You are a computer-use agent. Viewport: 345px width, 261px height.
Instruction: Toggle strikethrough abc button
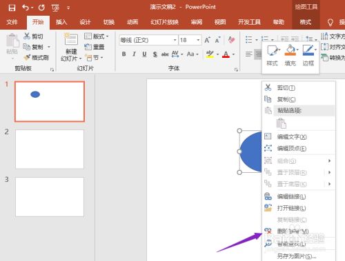click(165, 54)
